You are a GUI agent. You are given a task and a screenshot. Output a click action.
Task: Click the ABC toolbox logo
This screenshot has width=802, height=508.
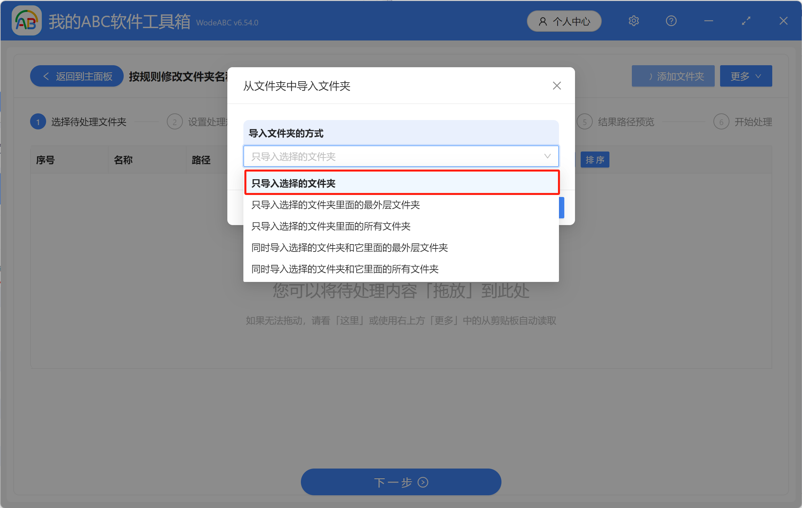[26, 21]
